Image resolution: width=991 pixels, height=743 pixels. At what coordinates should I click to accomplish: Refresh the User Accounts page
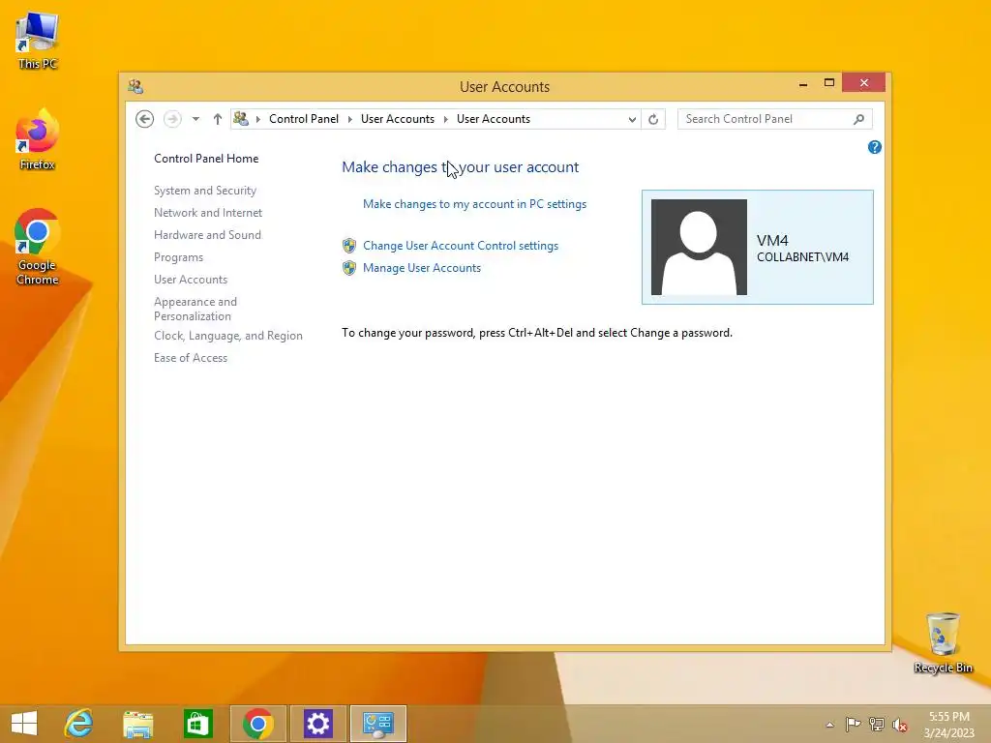click(653, 119)
